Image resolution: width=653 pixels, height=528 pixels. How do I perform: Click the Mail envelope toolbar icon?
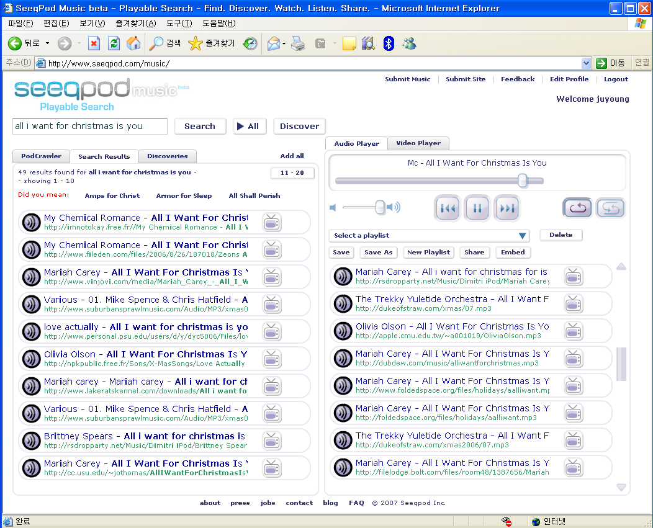[x=273, y=43]
